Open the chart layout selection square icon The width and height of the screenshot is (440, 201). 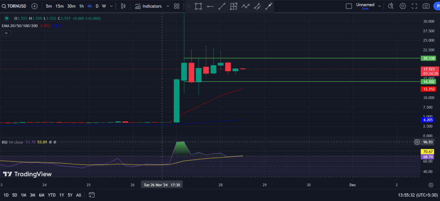point(349,6)
